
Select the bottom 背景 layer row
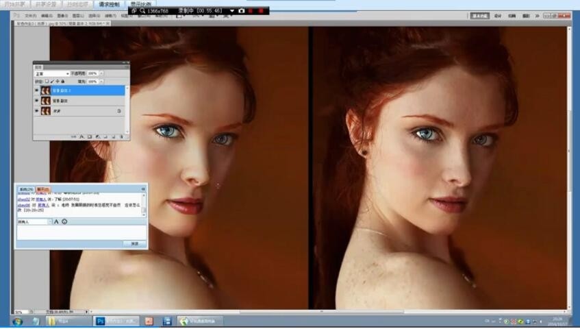coord(80,110)
